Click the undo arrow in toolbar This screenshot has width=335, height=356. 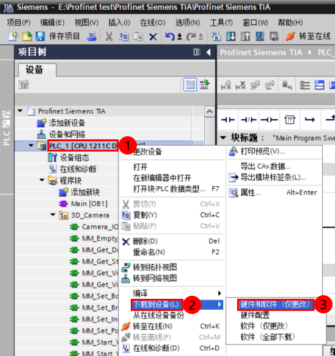170,36
